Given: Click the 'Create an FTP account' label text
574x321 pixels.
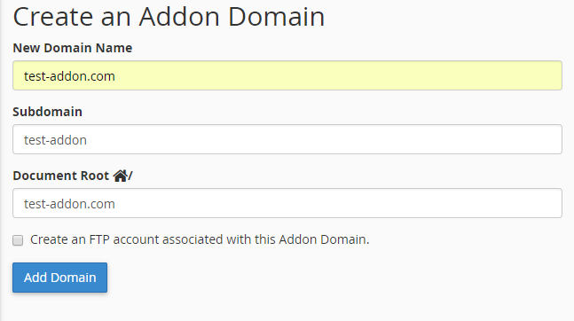Looking at the screenshot, I should (x=200, y=239).
